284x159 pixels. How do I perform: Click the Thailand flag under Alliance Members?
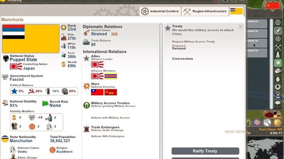click(110, 76)
